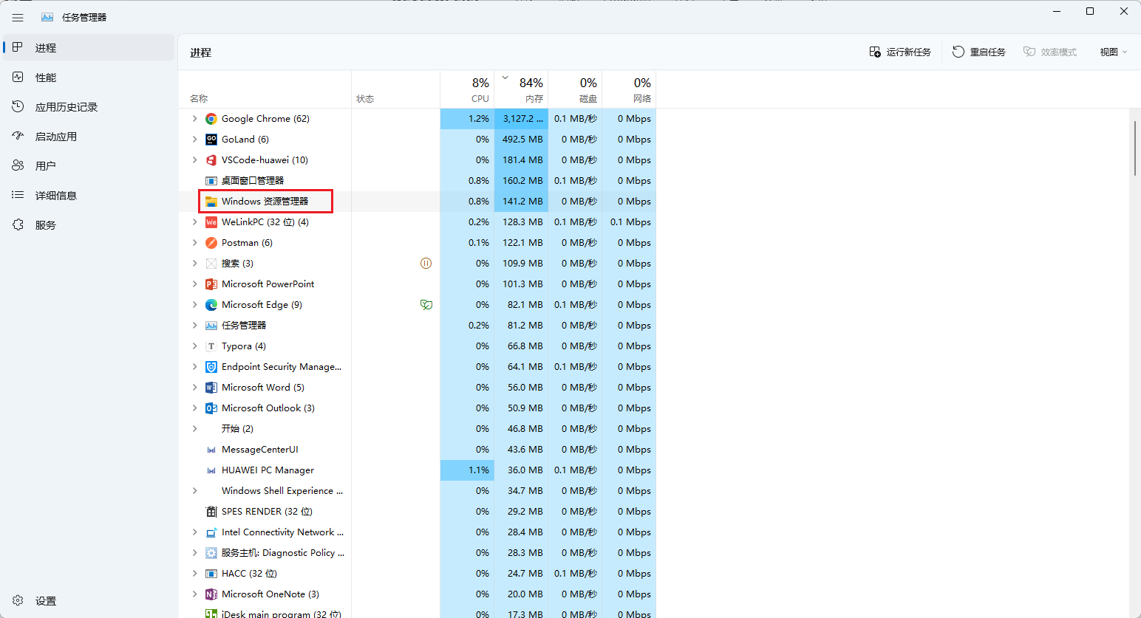Click the Microsoft Word process icon

click(211, 388)
